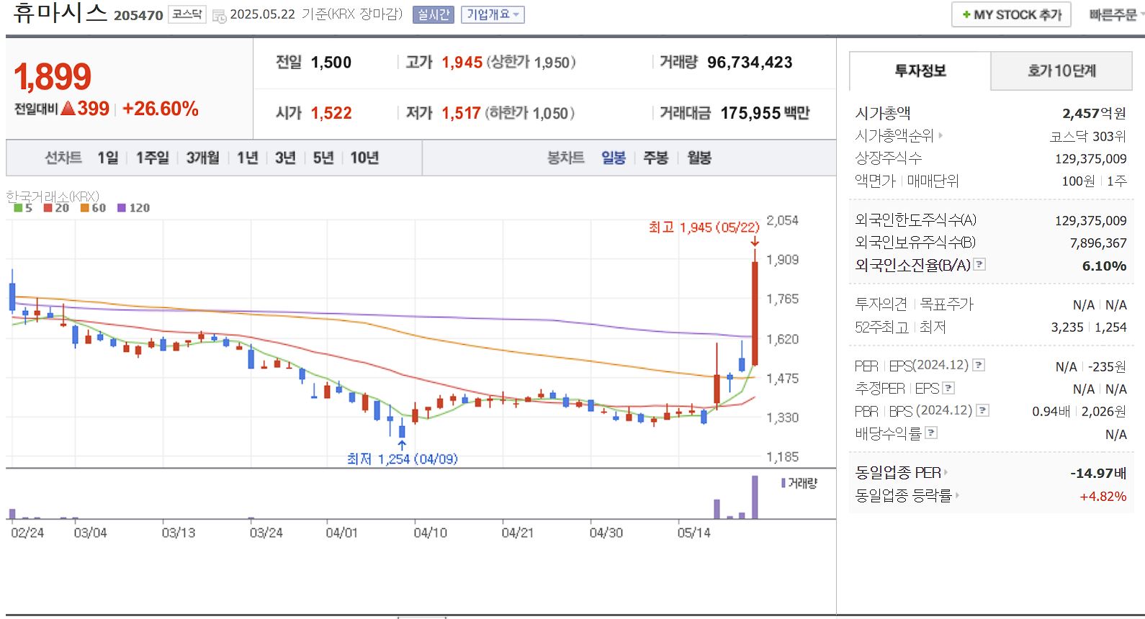This screenshot has width=1145, height=619.
Task: Click the +26.60% change rate
Action: point(161,109)
